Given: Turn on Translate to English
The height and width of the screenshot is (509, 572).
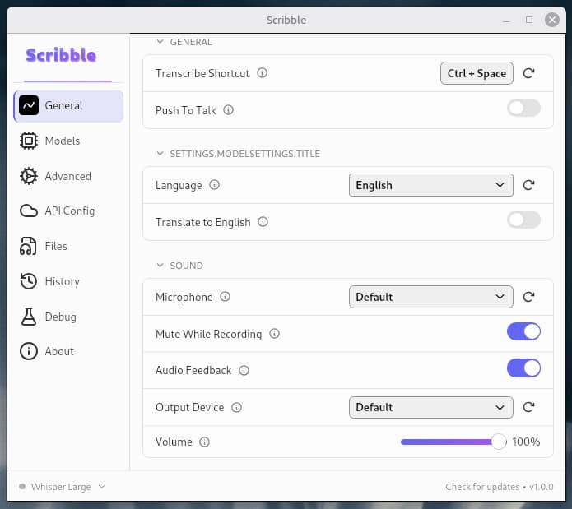Looking at the screenshot, I should click(x=523, y=220).
